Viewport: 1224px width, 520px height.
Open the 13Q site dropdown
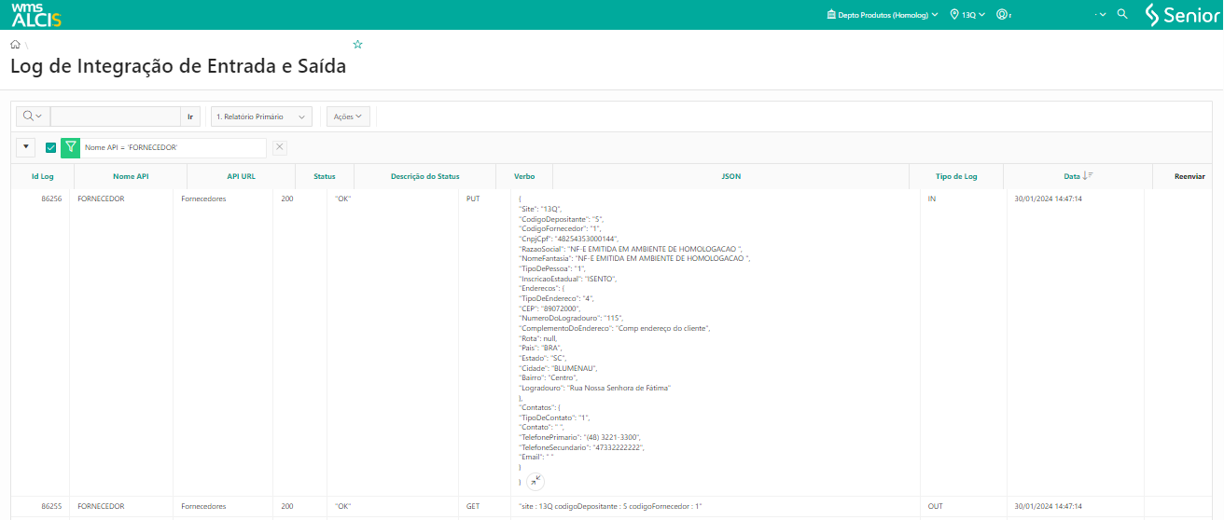coord(968,15)
